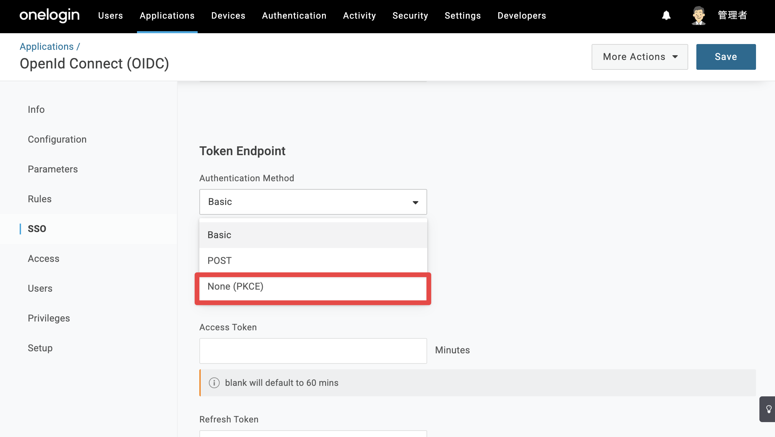Select the SSO sidebar tab

37,229
